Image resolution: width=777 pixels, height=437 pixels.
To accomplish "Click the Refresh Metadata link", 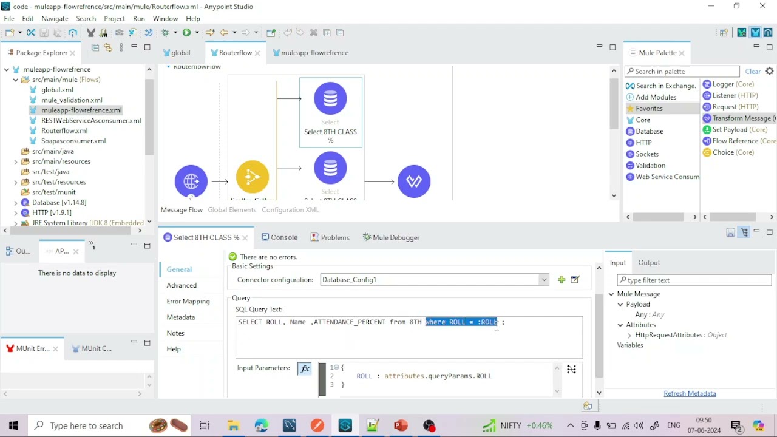I will (690, 394).
